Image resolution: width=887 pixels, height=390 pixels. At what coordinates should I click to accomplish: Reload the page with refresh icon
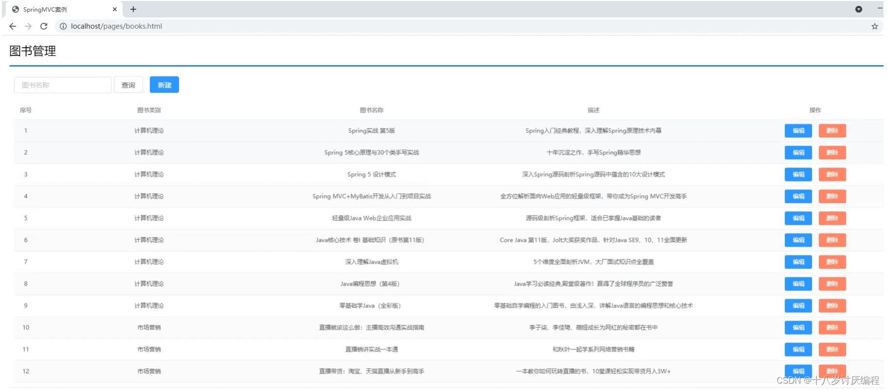click(x=44, y=26)
